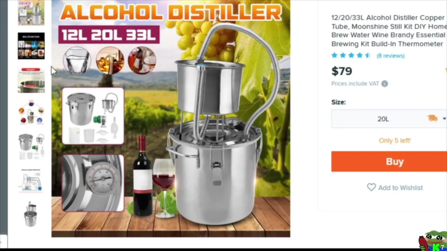Select the pot rim close-up thumbnail
447x251 pixels.
tap(31, 80)
